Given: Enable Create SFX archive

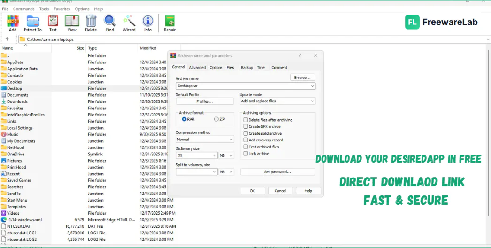Looking at the screenshot, I should click(x=245, y=126).
